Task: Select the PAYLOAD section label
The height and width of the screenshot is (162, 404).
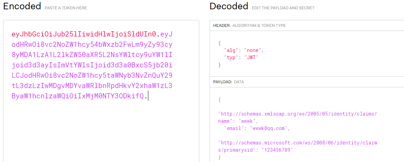Action: point(222,82)
